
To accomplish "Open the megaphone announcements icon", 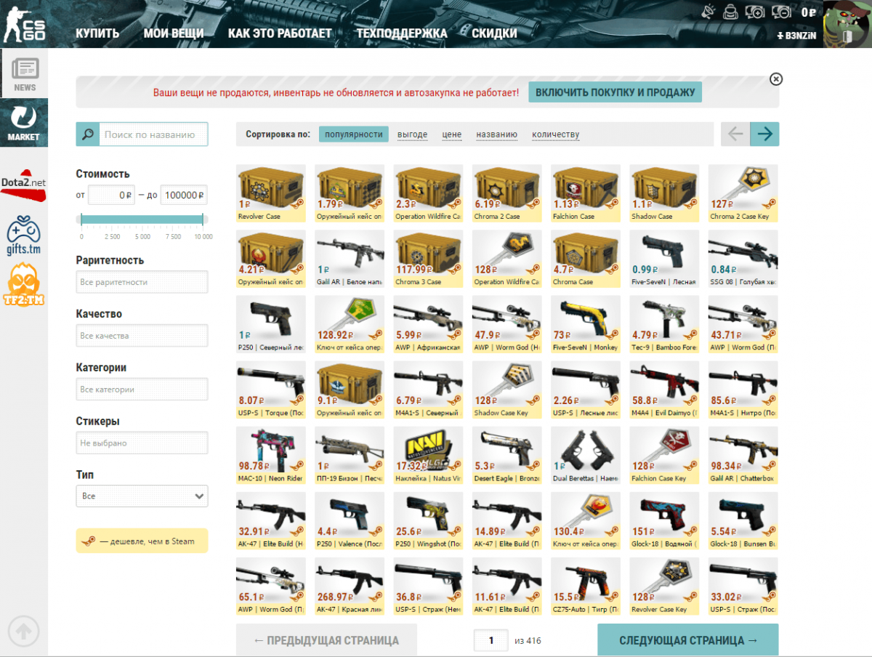I will (x=709, y=12).
